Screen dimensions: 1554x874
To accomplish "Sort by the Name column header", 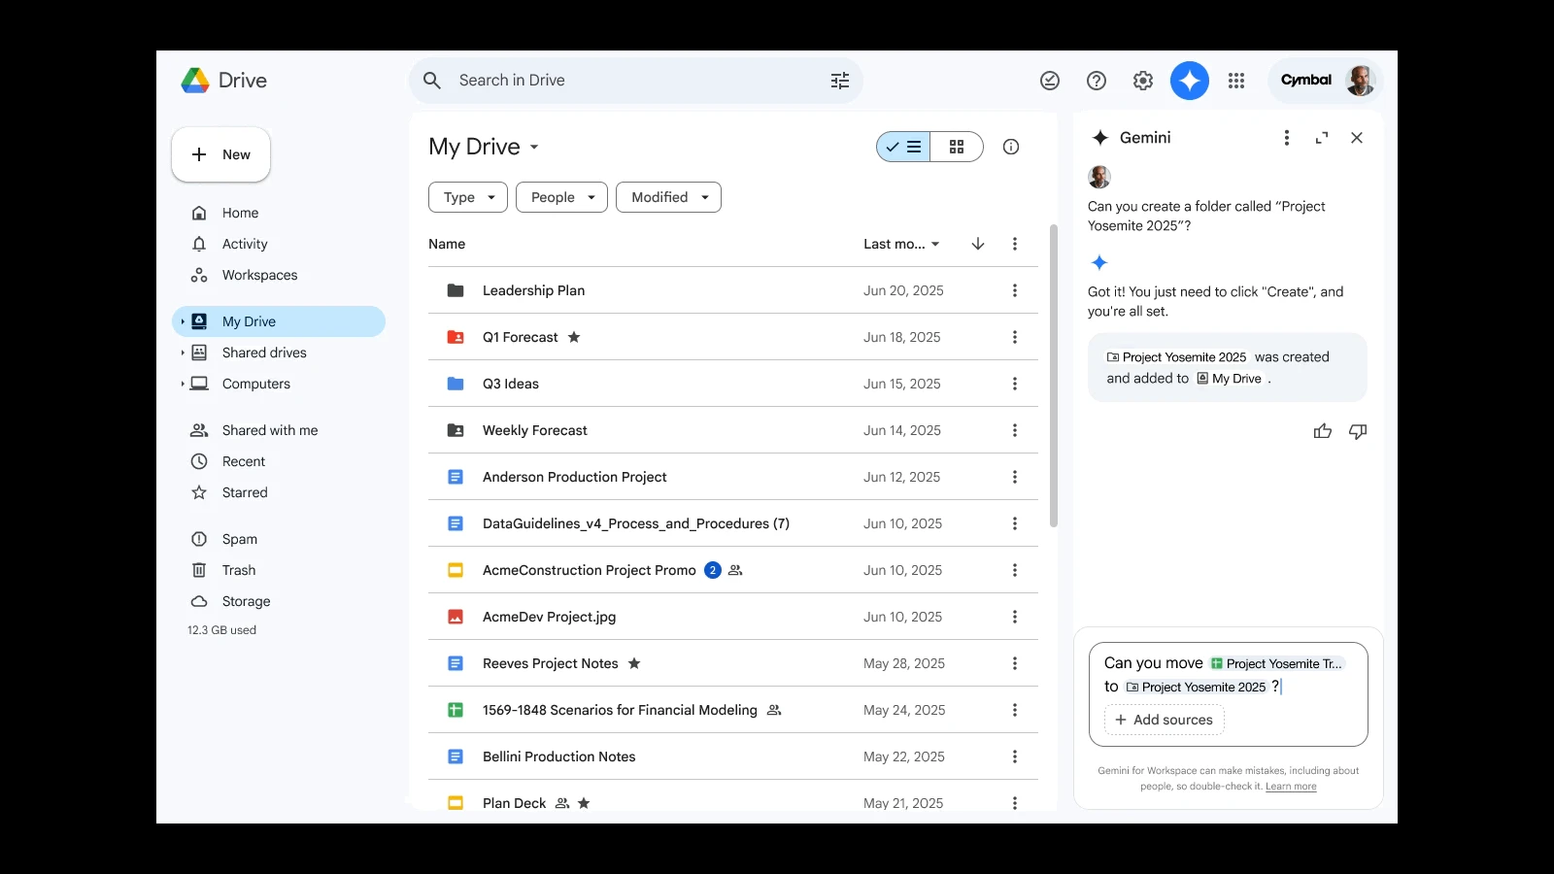I will click(x=447, y=244).
